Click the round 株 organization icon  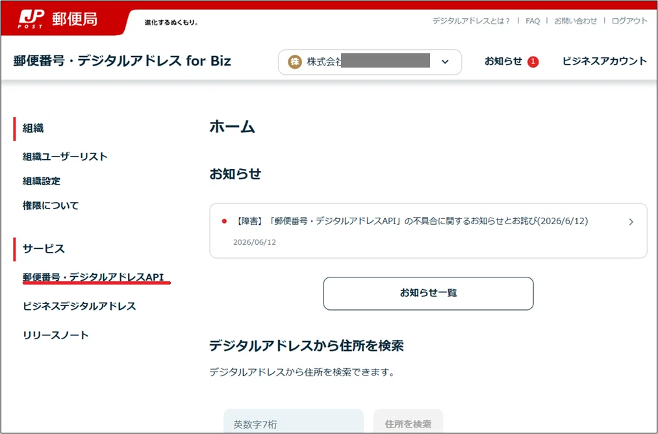tap(295, 62)
